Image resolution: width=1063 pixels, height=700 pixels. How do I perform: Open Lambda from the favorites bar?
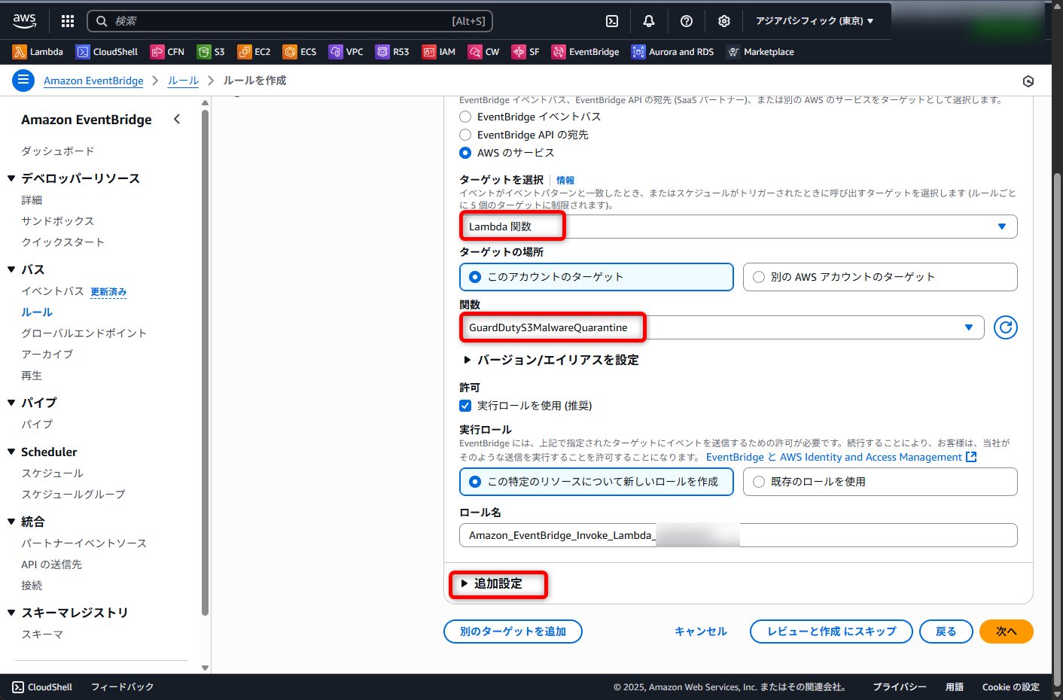pos(38,52)
